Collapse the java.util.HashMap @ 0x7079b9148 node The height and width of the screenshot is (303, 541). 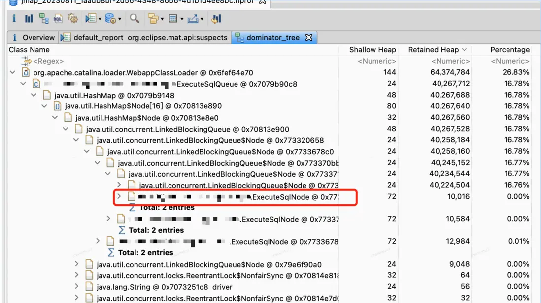pos(34,95)
